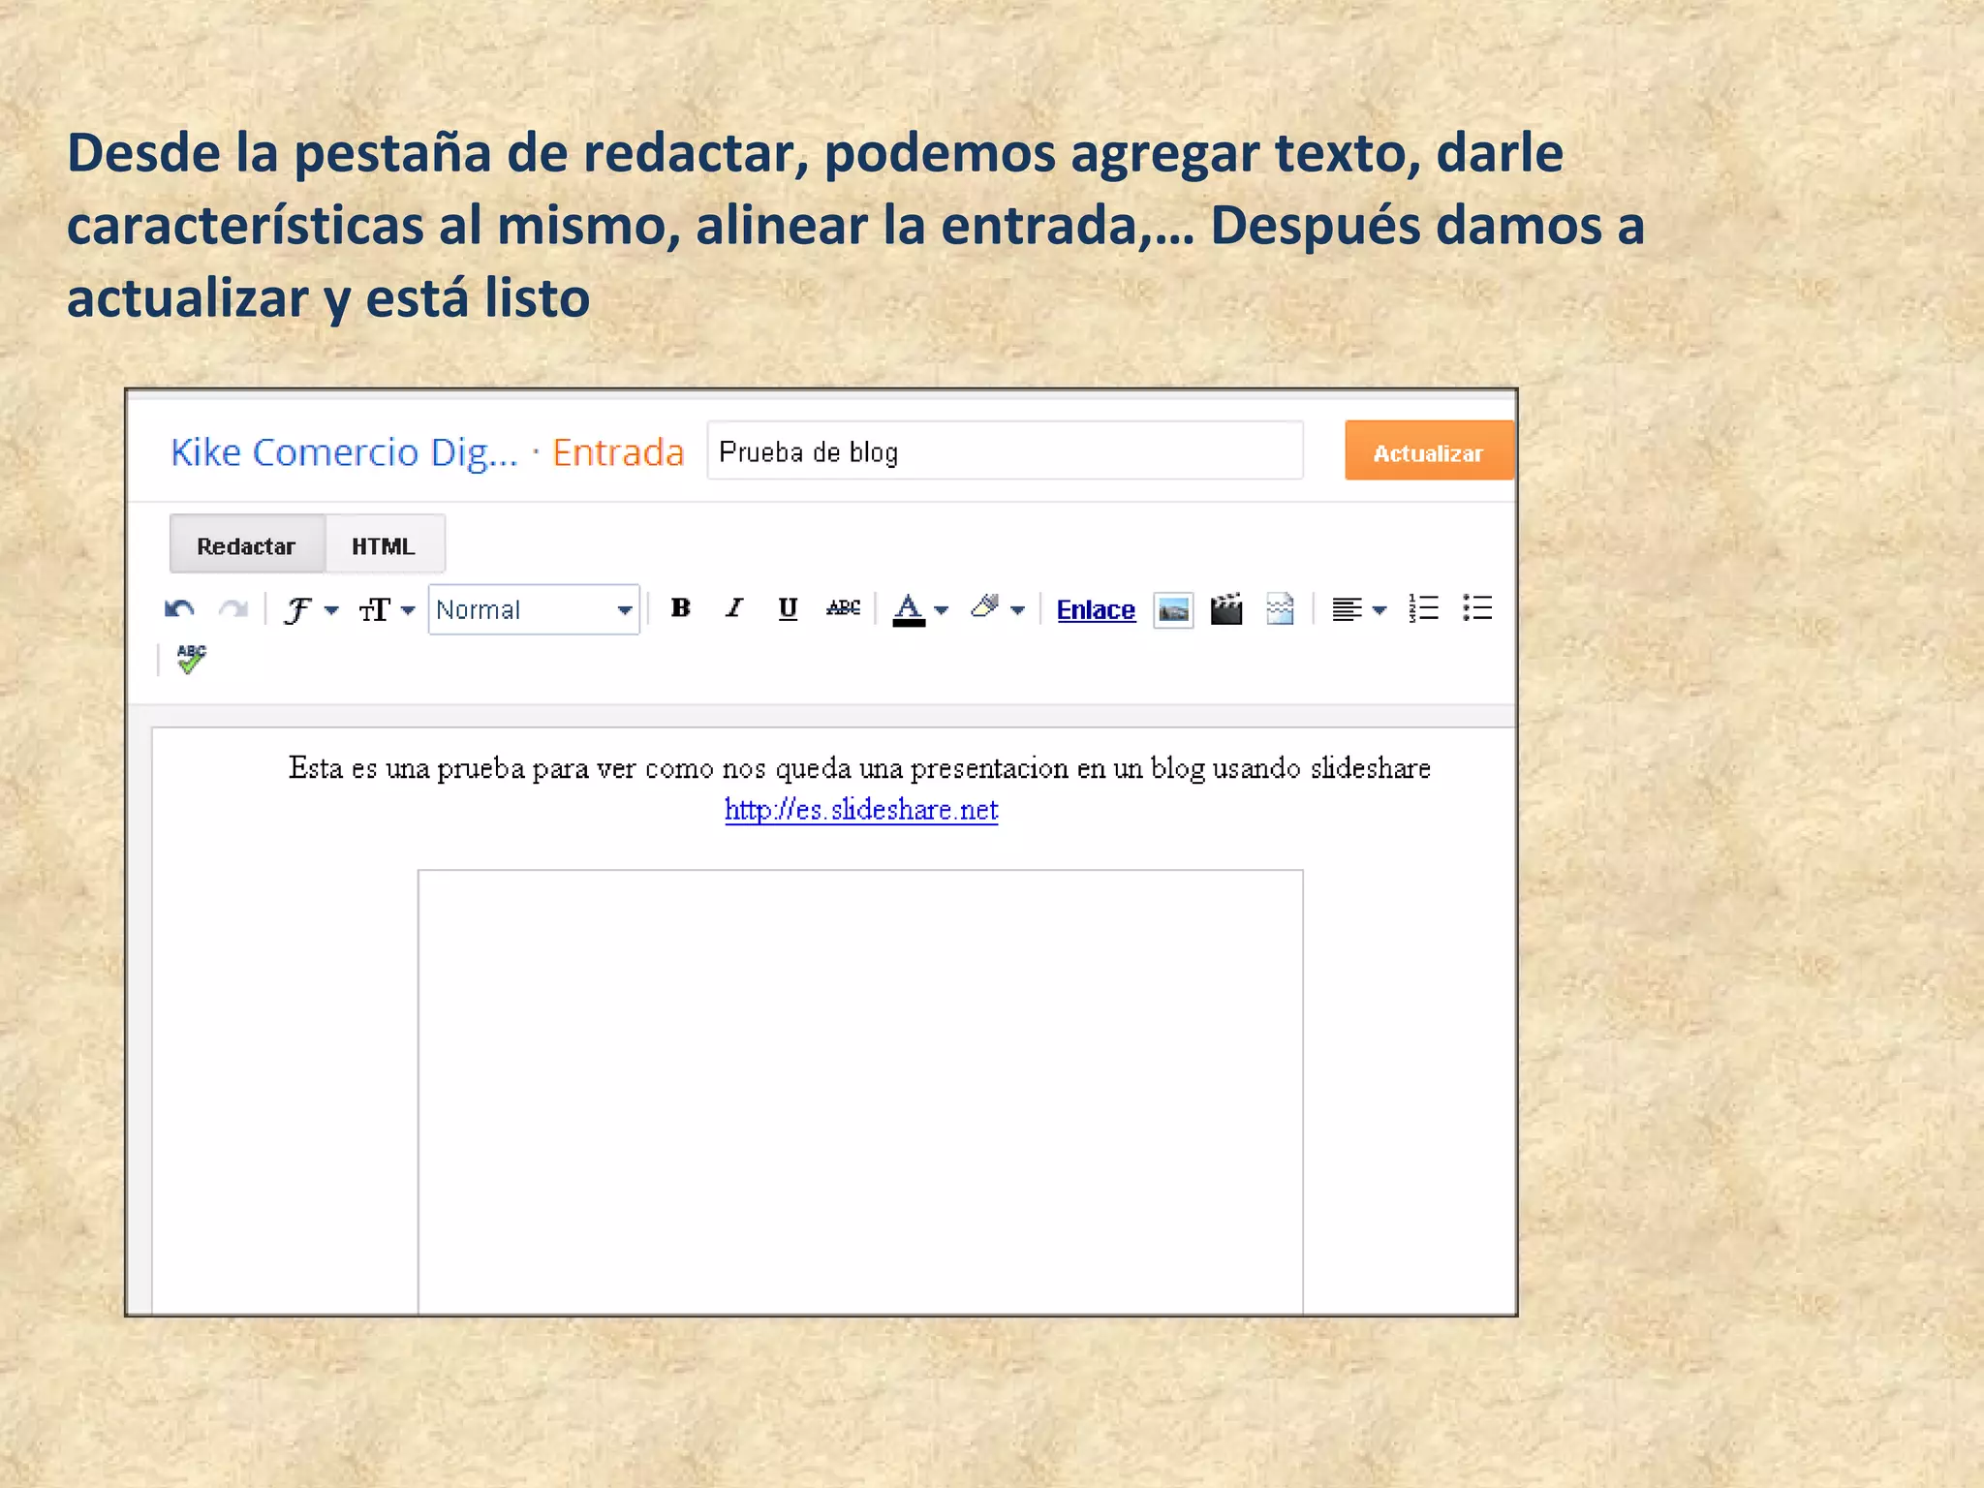Click the spell check icon

tap(192, 659)
